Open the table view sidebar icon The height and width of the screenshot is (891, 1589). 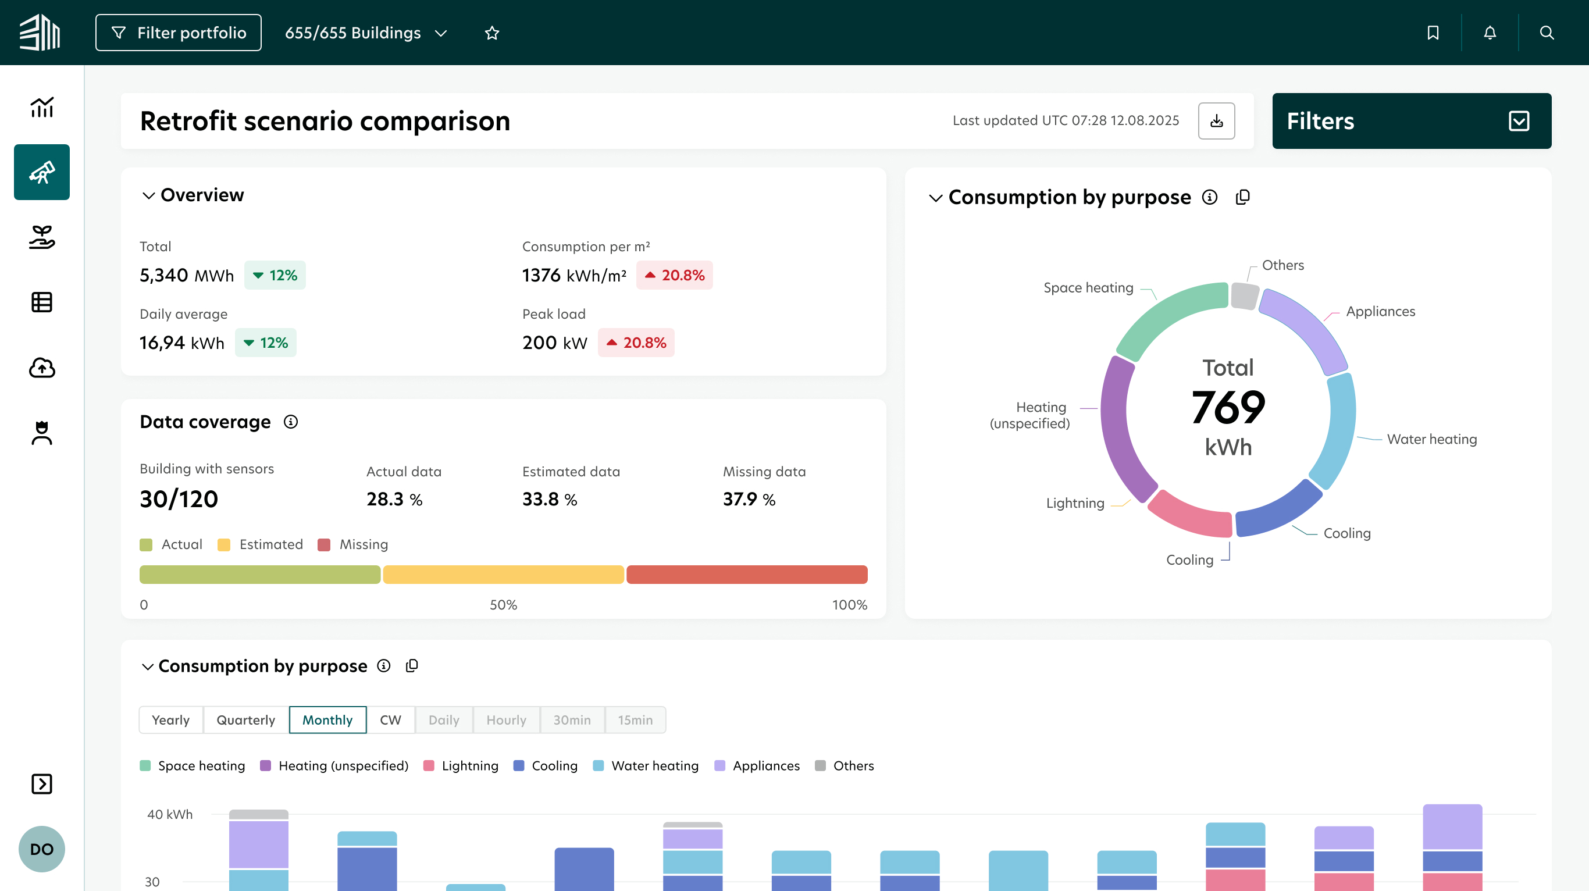42,302
